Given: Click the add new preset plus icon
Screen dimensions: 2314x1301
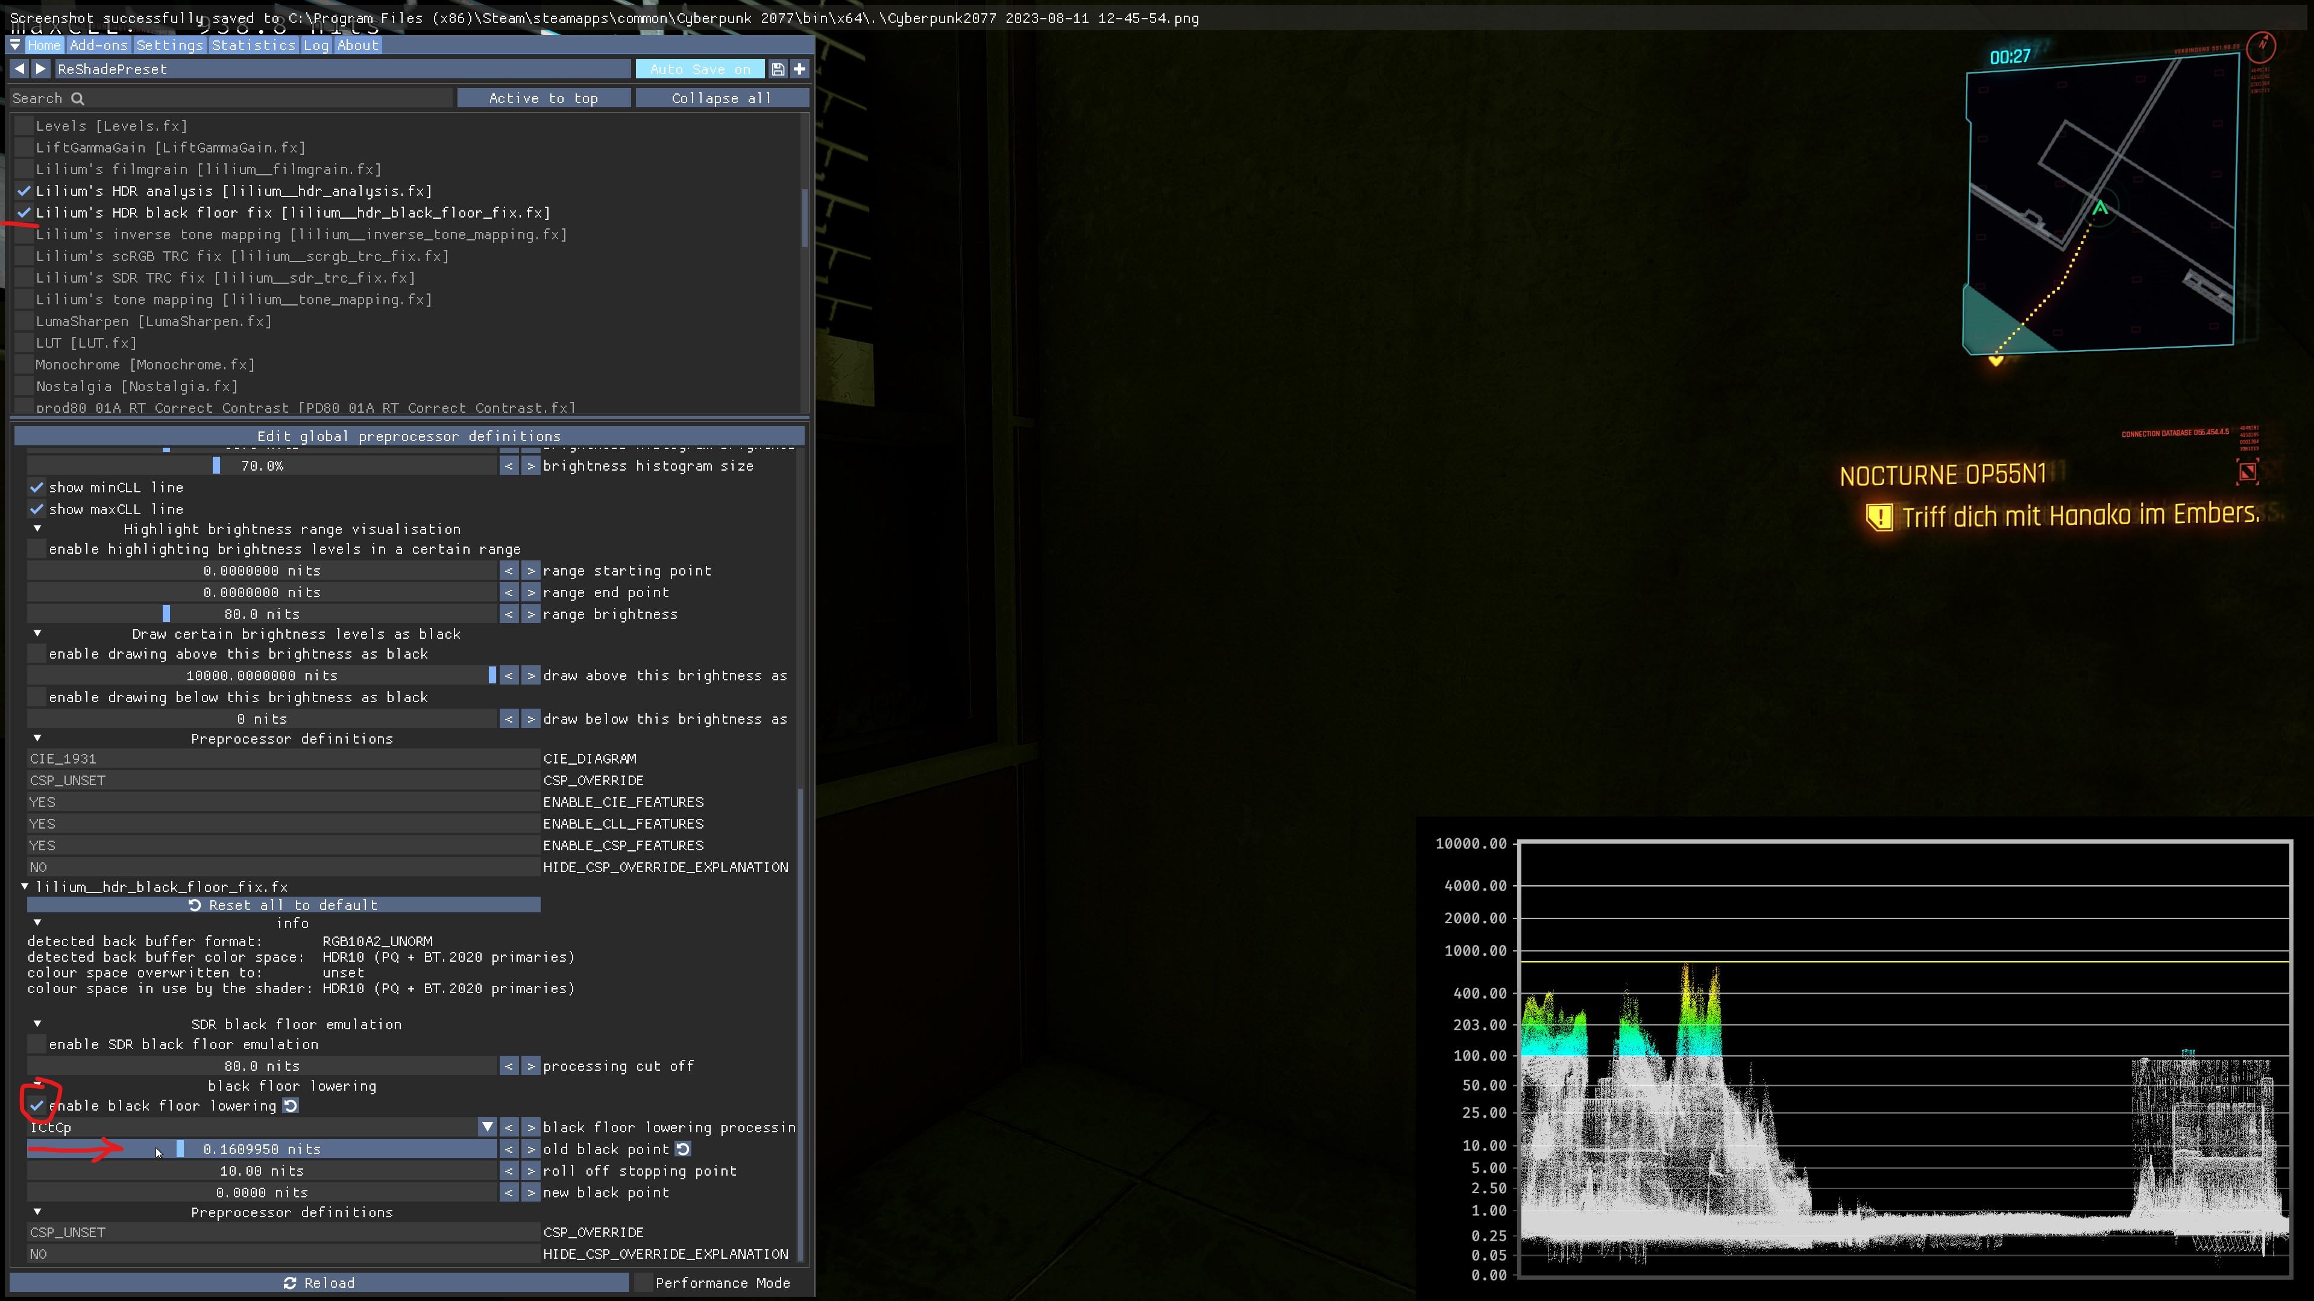Looking at the screenshot, I should click(x=799, y=69).
